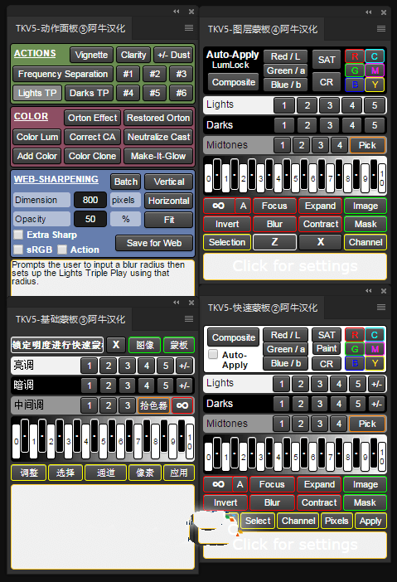Open the TKV5 layer mask panel flyout menu
Viewport: 397px width, 582px height.
pyautogui.click(x=381, y=28)
